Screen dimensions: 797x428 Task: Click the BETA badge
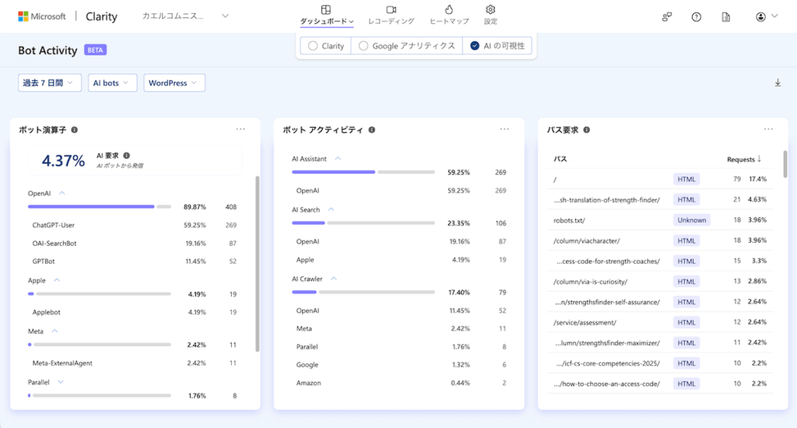click(95, 50)
